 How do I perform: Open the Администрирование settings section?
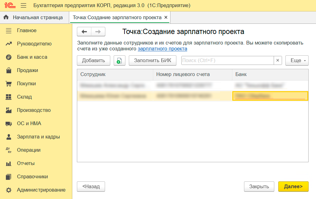coord(41,190)
